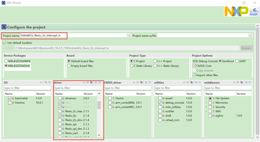Choose the Empty board files option

pos(69,66)
